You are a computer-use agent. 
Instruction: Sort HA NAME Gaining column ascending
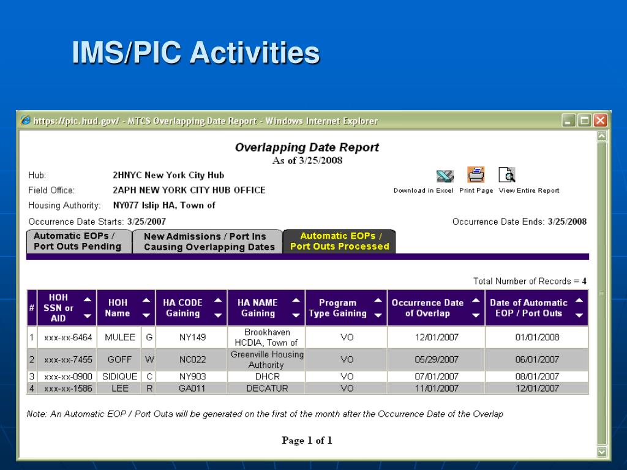[296, 300]
